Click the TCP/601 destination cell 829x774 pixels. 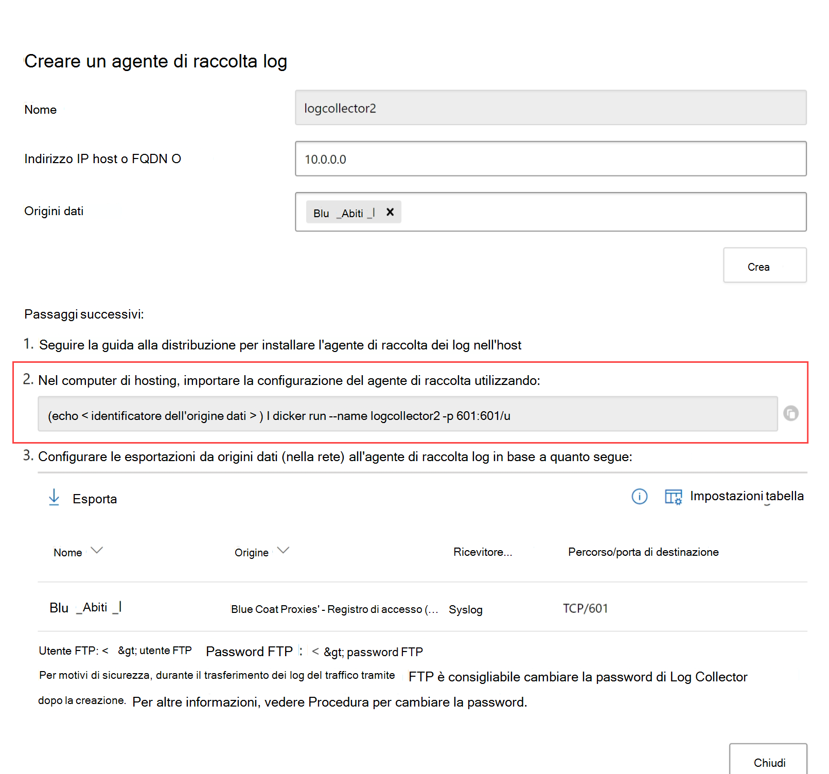tap(585, 608)
